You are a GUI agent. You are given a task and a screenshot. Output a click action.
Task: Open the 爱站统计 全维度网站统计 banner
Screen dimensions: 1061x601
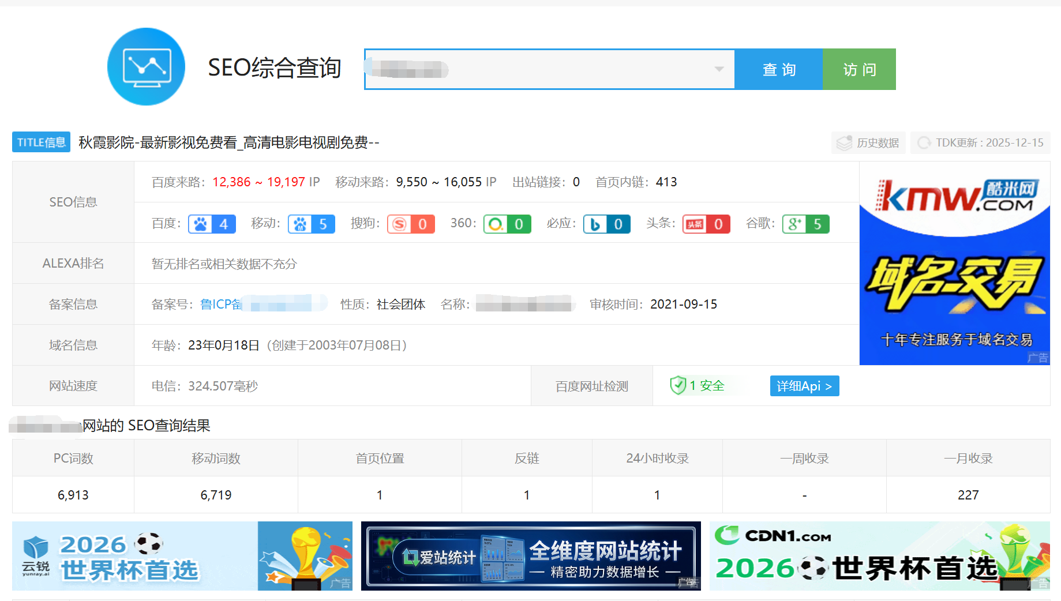(531, 556)
